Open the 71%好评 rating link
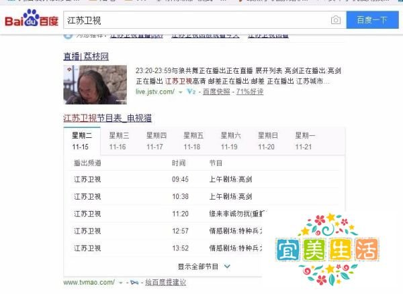 [x=250, y=92]
